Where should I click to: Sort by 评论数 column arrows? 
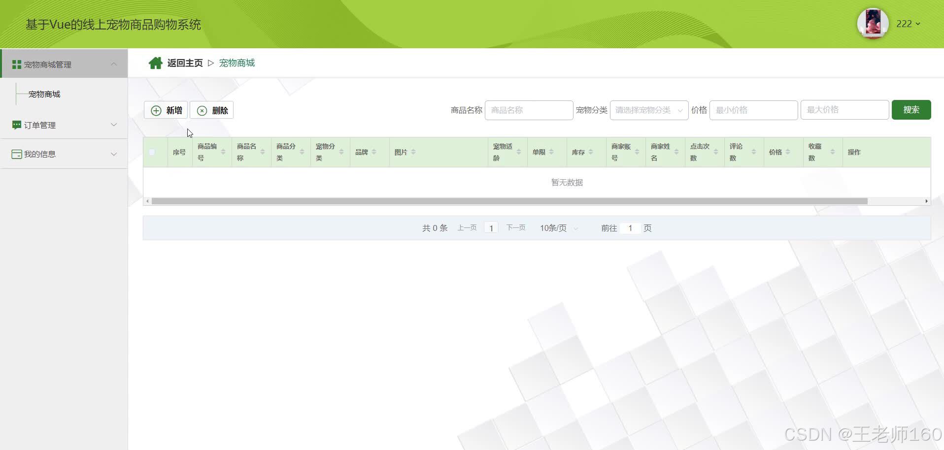pos(754,152)
